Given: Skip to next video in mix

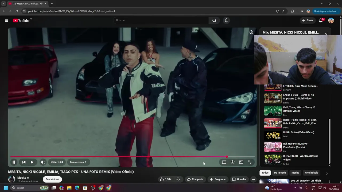Looking at the screenshot, I should [x=32, y=162].
